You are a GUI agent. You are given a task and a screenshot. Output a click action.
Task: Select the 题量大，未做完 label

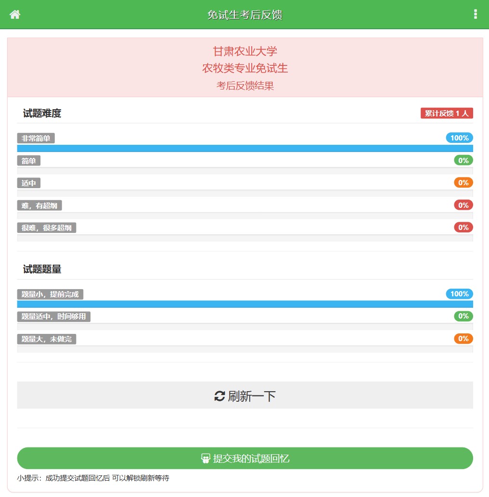tap(47, 339)
